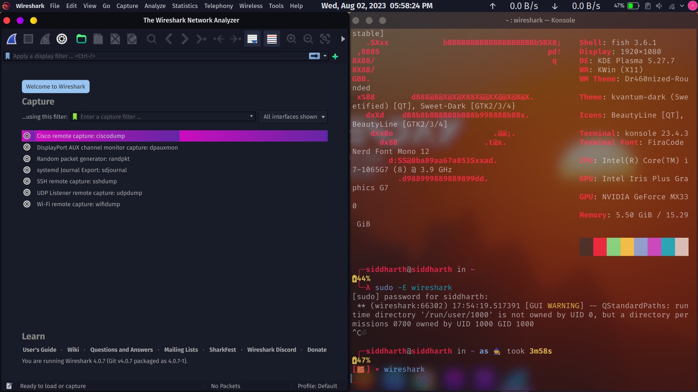This screenshot has height=392, width=698.
Task: Select DisplayPort AUX channel monitor capture row
Action: (x=174, y=147)
